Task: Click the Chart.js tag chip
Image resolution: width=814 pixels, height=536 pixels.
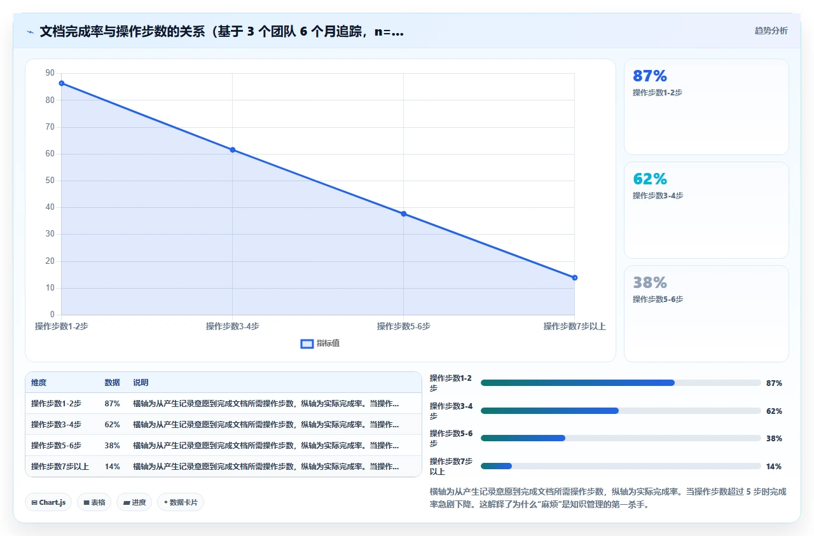Action: click(x=48, y=502)
